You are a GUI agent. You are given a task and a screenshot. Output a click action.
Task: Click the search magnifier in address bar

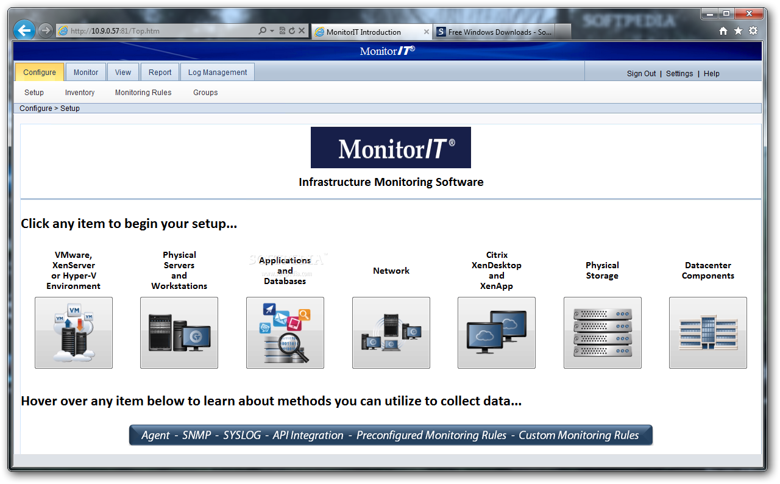coord(262,30)
